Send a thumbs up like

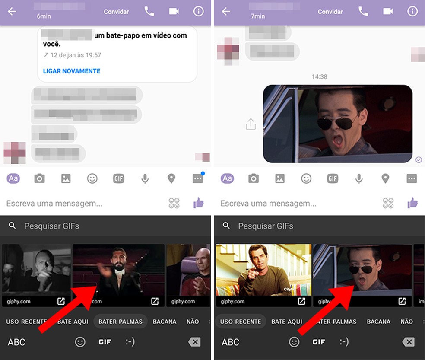[x=198, y=203]
